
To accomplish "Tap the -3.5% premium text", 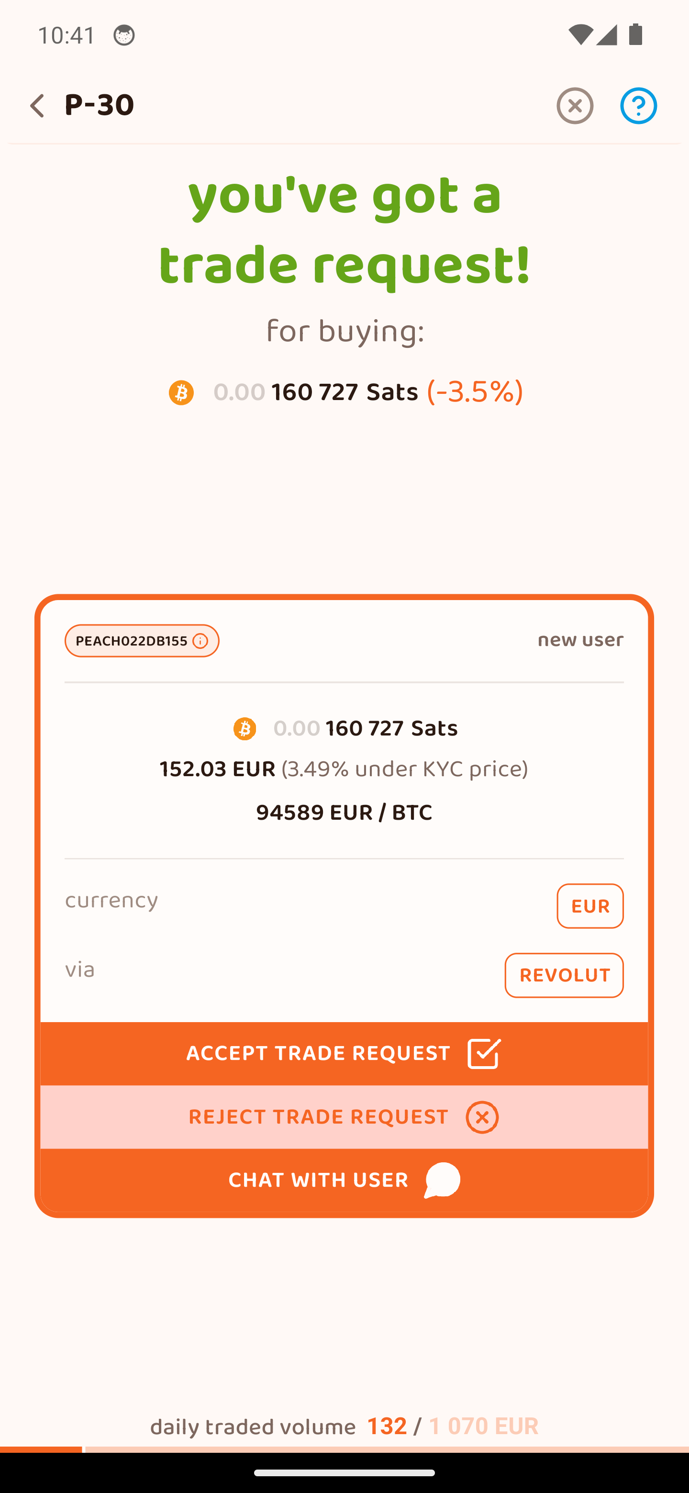I will (x=475, y=392).
